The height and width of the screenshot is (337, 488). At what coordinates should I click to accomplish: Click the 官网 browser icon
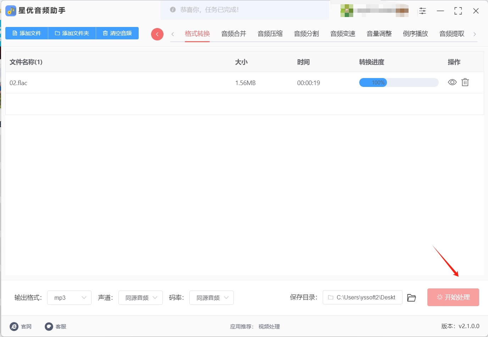click(x=14, y=326)
